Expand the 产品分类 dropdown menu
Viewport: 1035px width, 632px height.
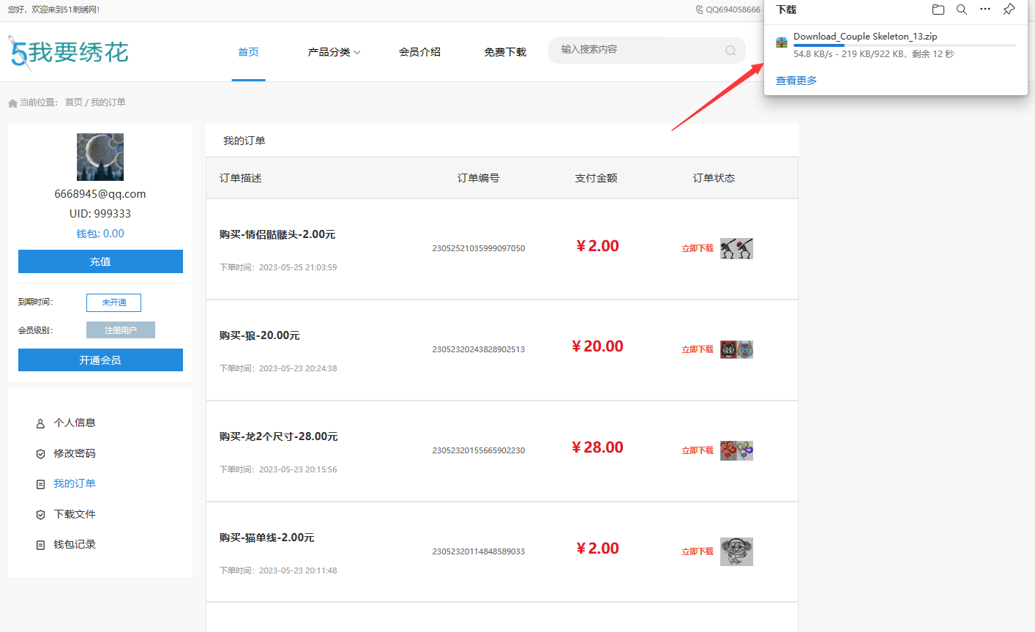334,52
